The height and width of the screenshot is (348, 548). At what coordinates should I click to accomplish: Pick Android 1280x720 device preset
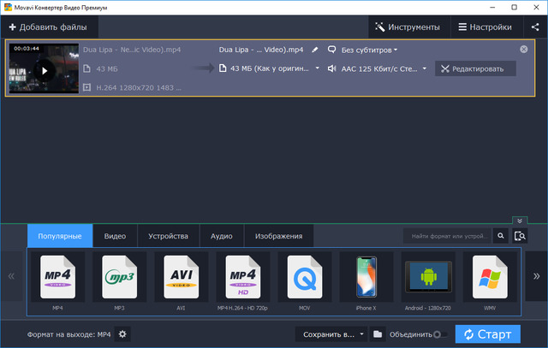[x=428, y=283]
